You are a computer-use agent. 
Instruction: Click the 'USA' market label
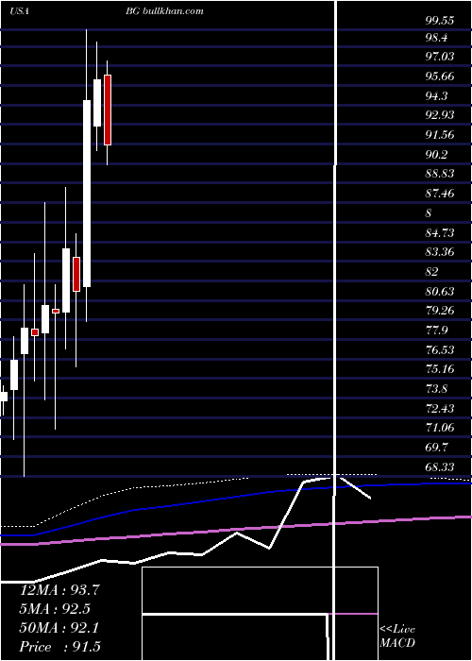[x=19, y=11]
